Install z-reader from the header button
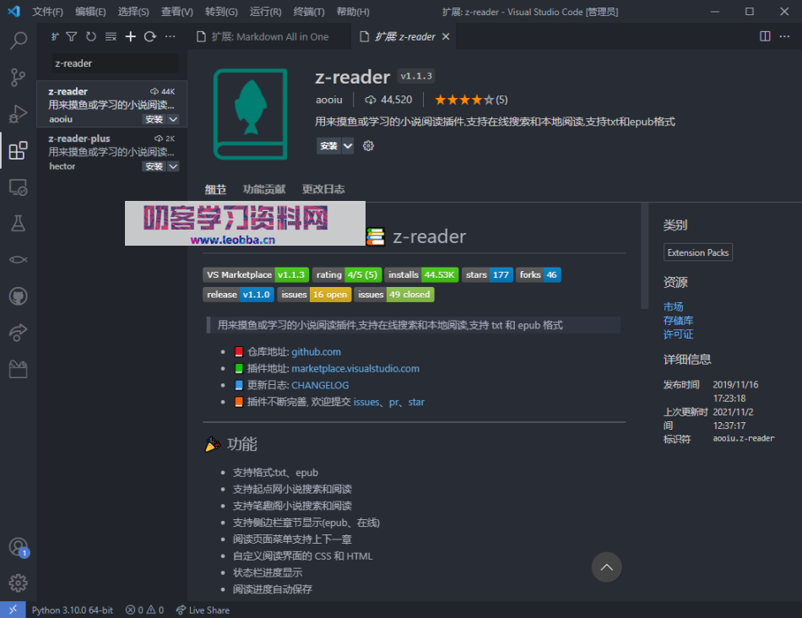Image resolution: width=802 pixels, height=618 pixels. 328,146
